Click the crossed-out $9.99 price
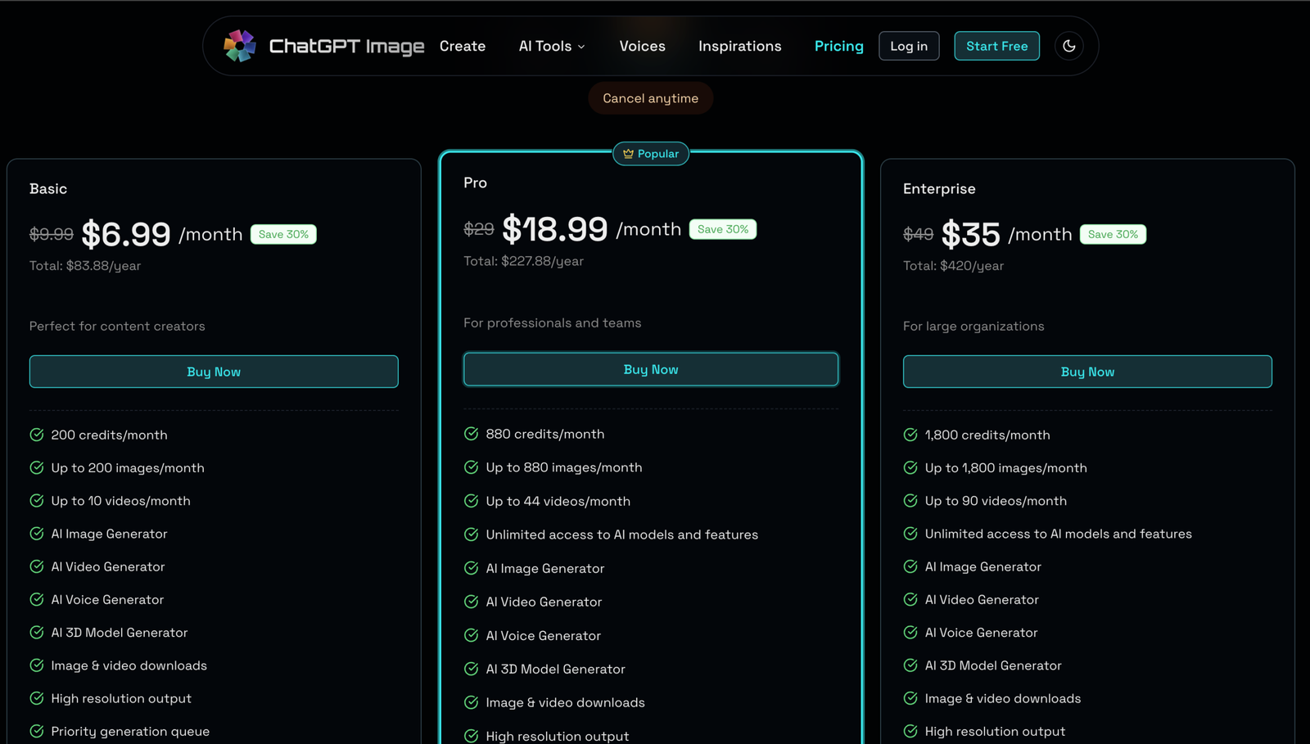The height and width of the screenshot is (744, 1310). (52, 234)
